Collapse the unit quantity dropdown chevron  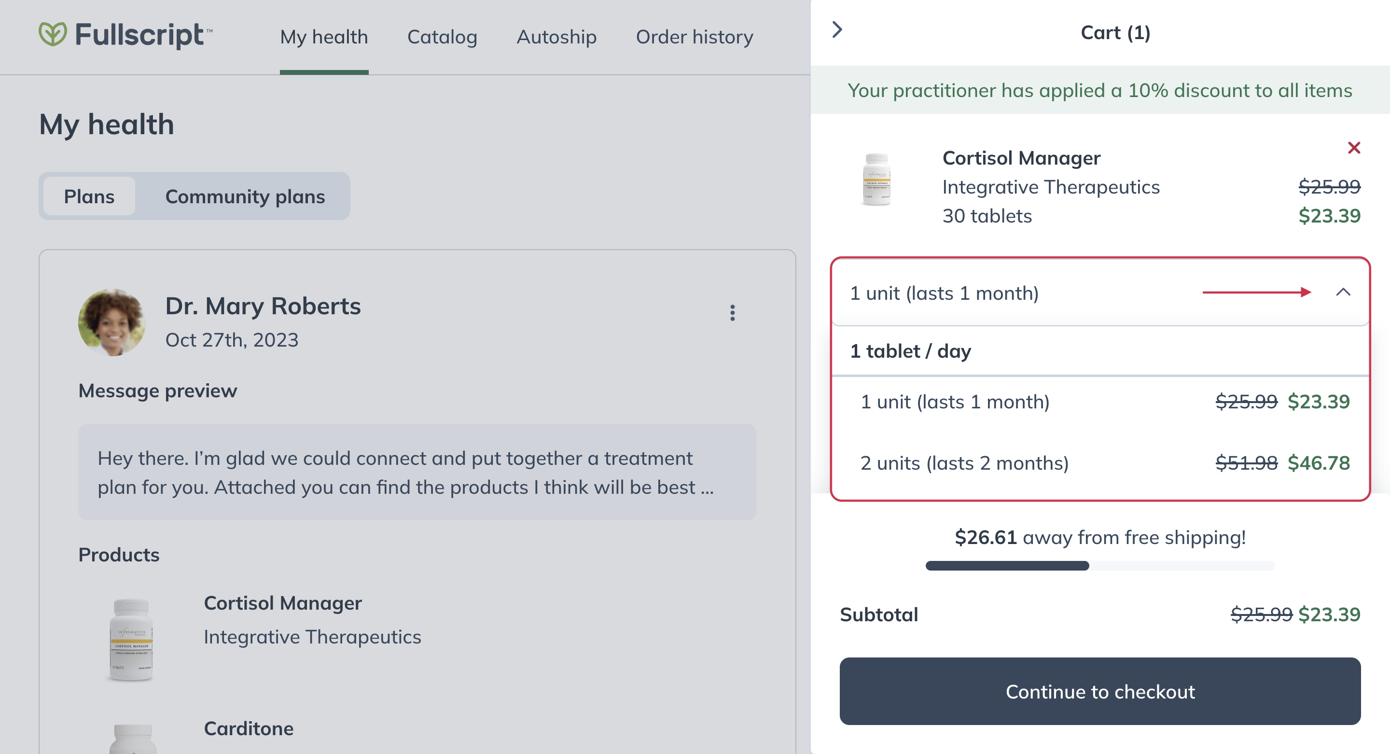(1343, 293)
